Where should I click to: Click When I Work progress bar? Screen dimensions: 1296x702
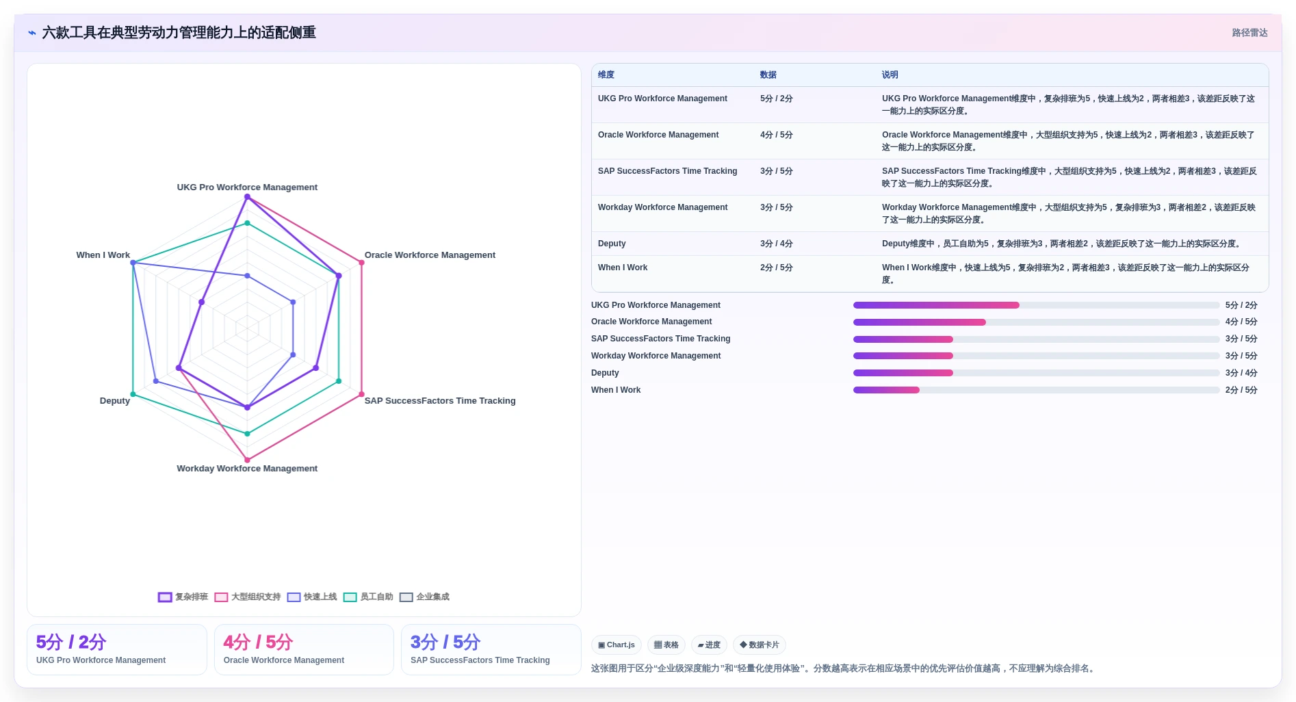[x=1036, y=390]
